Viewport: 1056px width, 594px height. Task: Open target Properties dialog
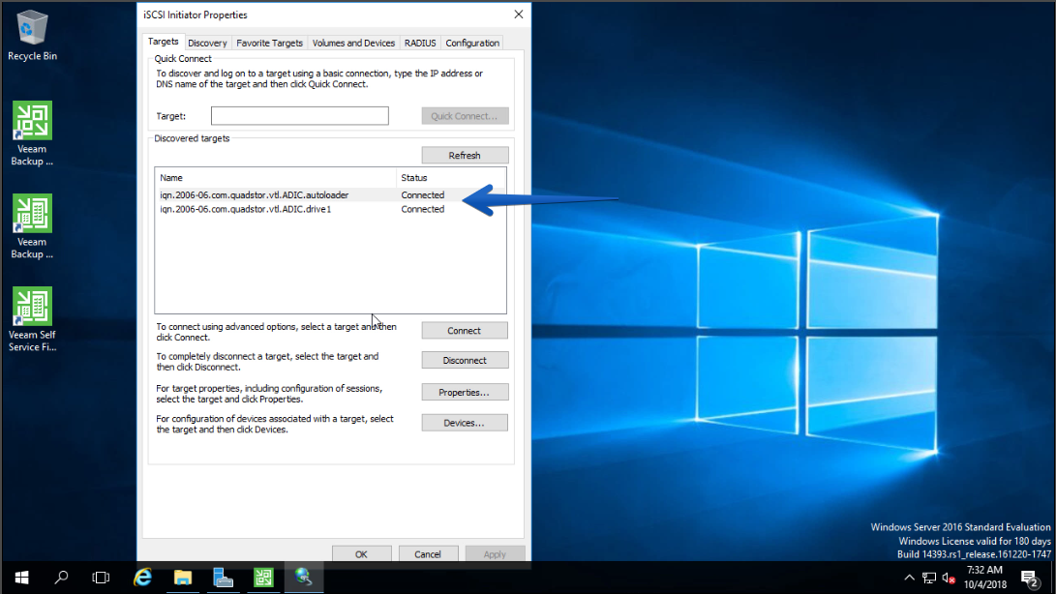pos(465,392)
